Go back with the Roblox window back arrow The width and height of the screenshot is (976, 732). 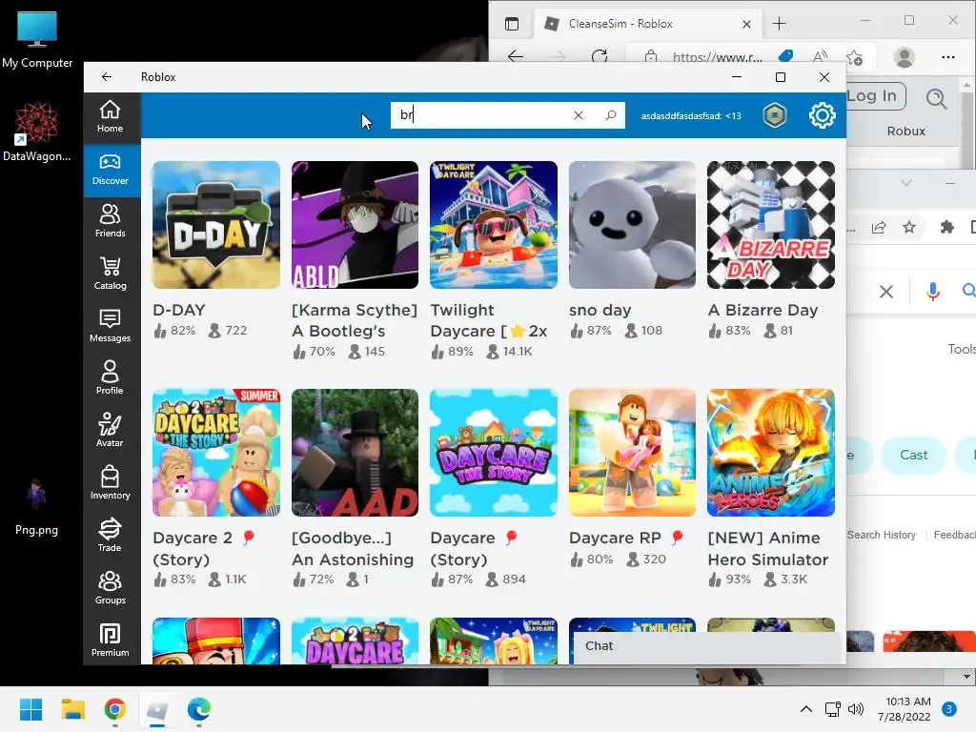pos(107,76)
